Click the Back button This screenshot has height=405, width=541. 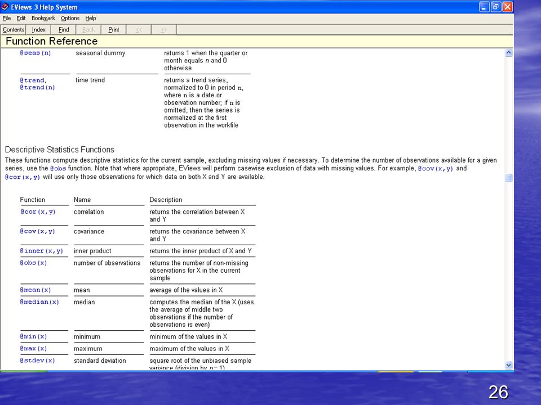click(88, 30)
